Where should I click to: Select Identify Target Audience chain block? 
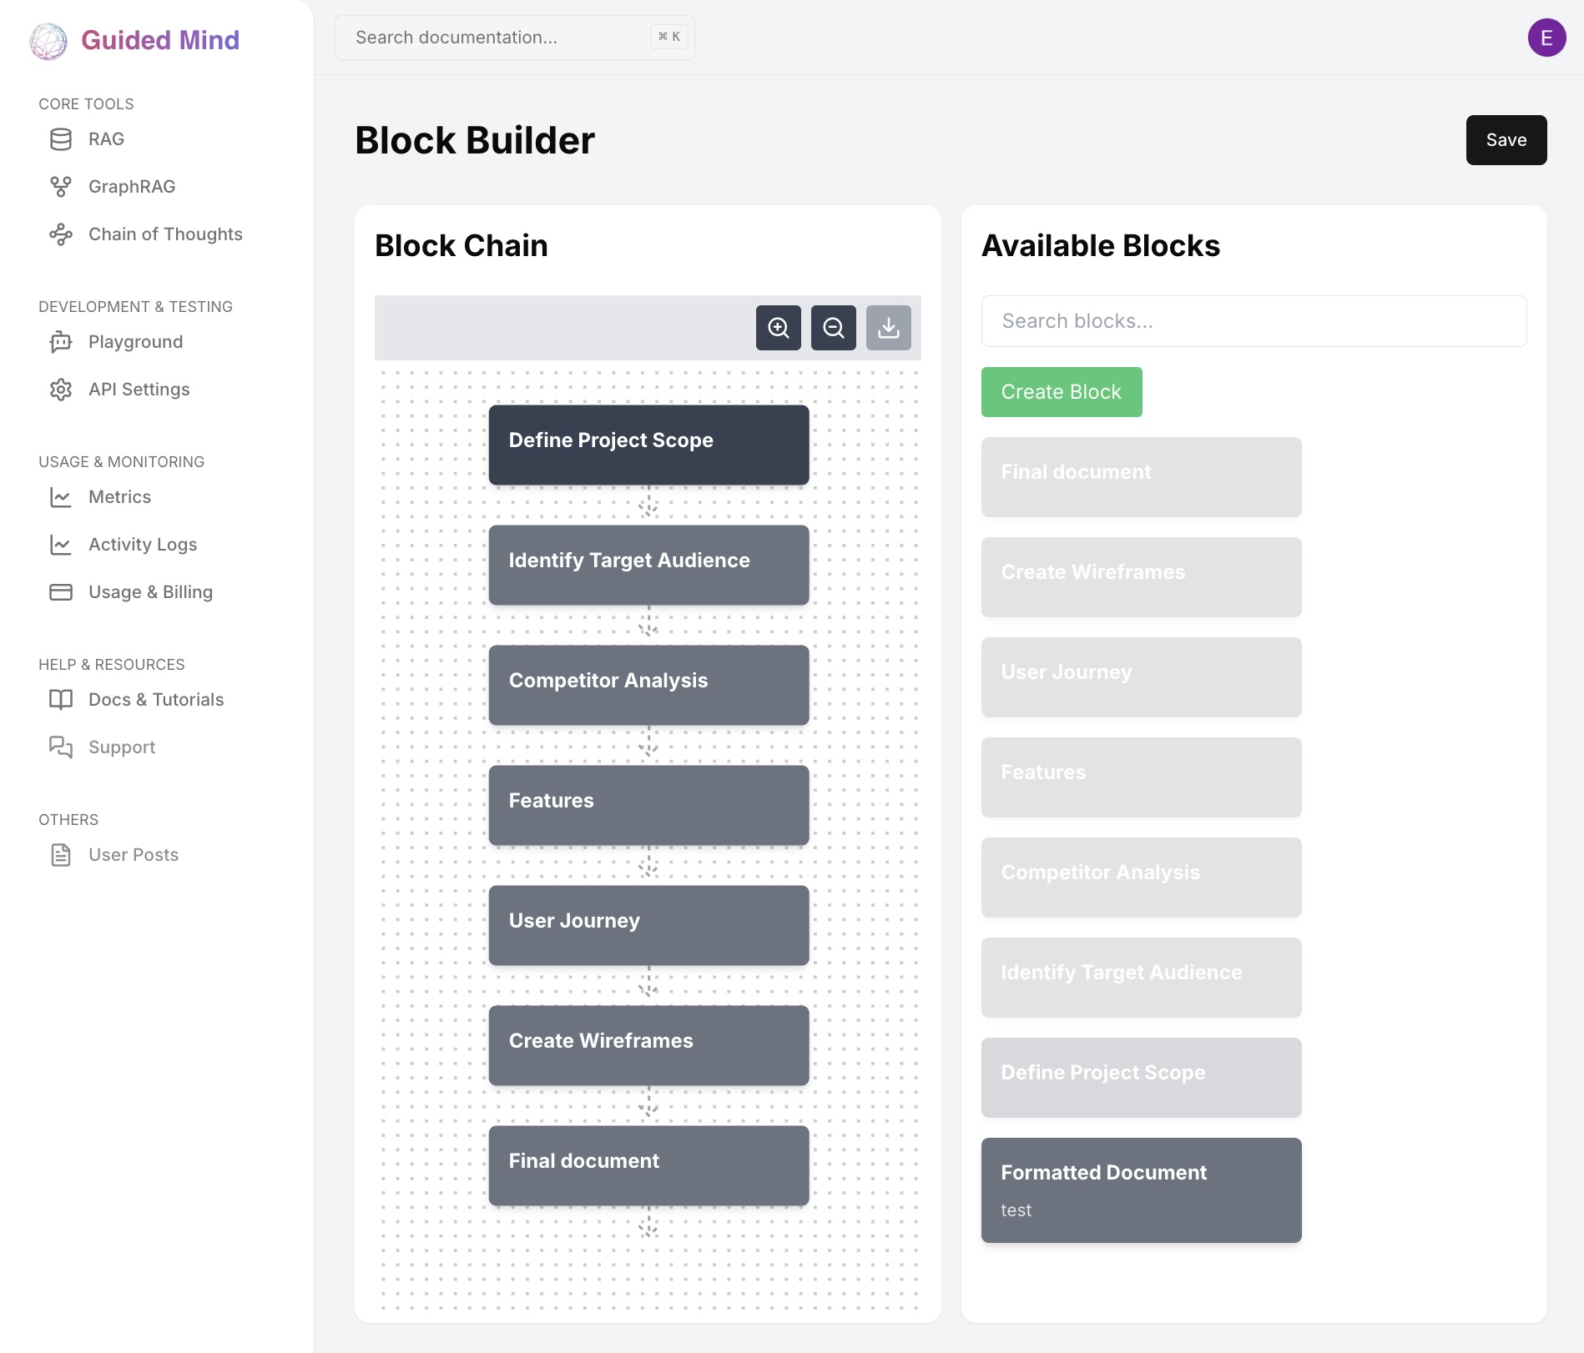coord(648,566)
